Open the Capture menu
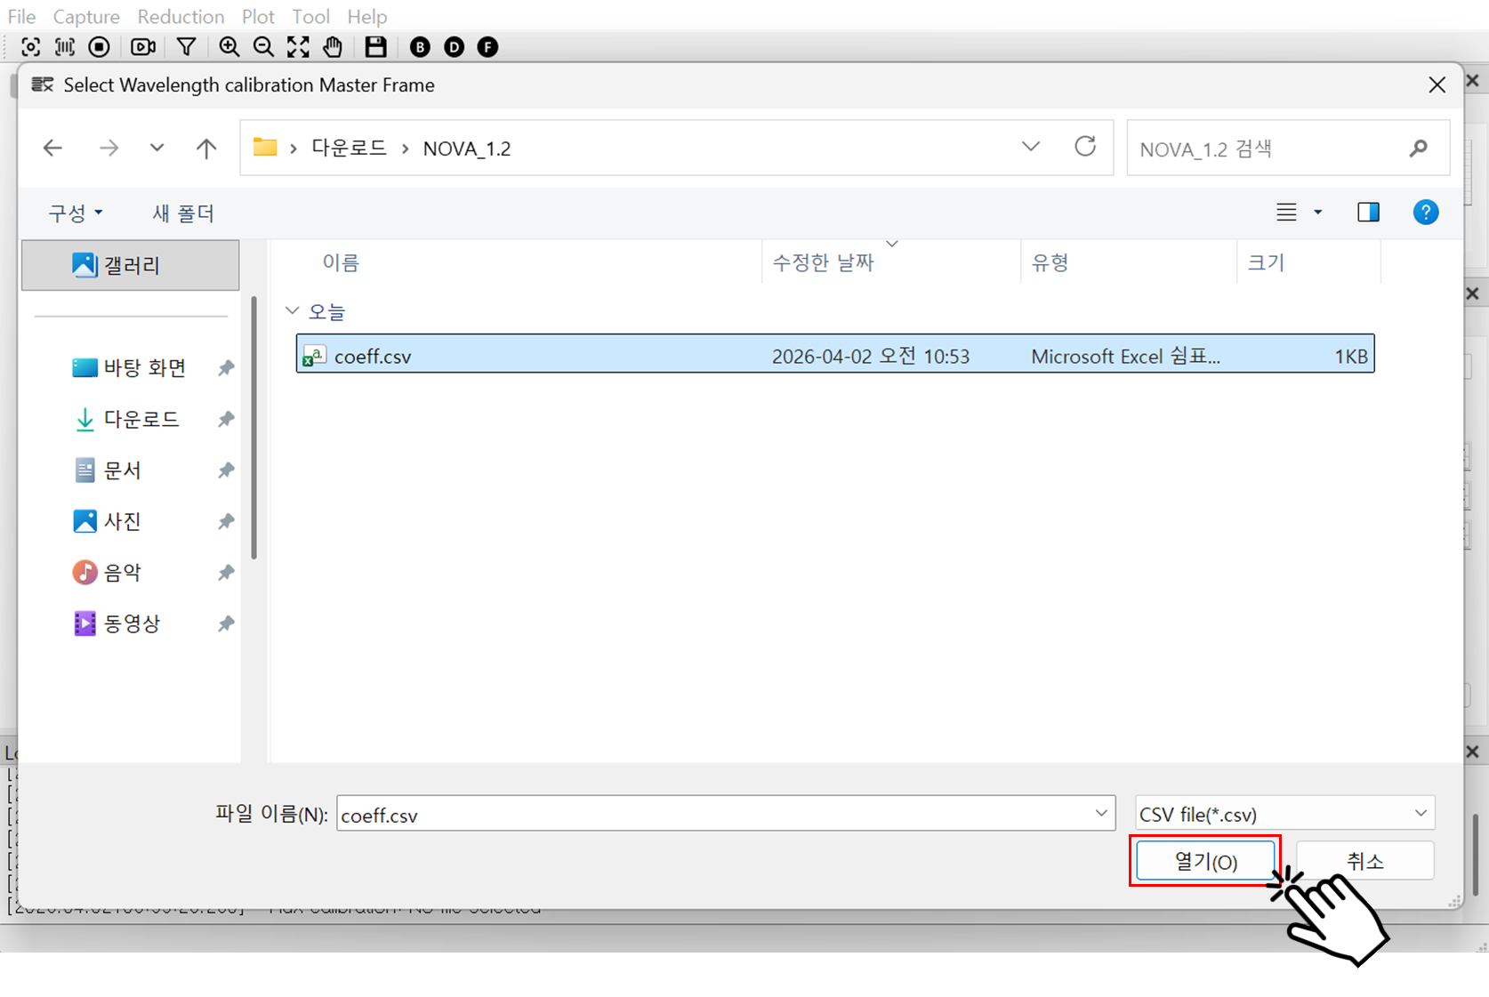The width and height of the screenshot is (1489, 997). pos(86,16)
